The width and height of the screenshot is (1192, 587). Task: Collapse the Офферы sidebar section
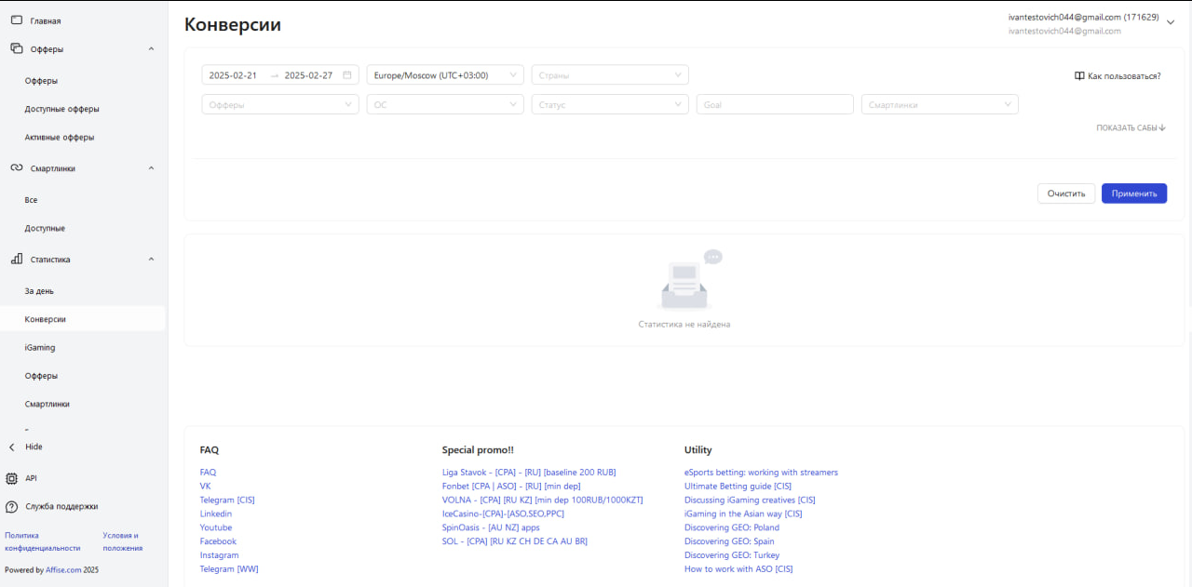(x=152, y=49)
